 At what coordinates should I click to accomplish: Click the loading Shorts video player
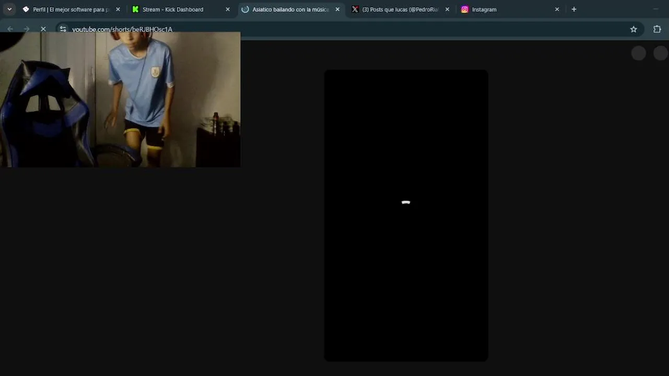[x=406, y=215]
